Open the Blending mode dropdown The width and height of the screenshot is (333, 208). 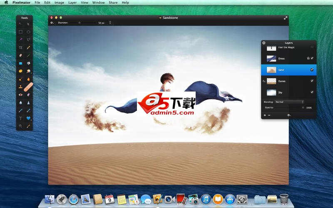pyautogui.click(x=289, y=102)
